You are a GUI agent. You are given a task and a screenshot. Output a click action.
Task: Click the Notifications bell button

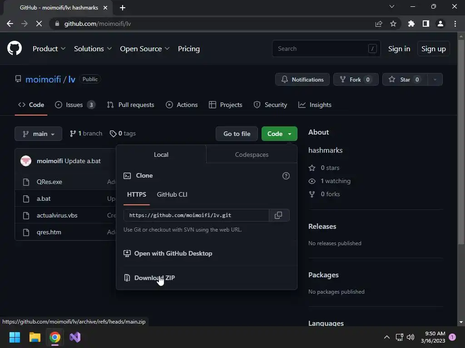point(302,79)
